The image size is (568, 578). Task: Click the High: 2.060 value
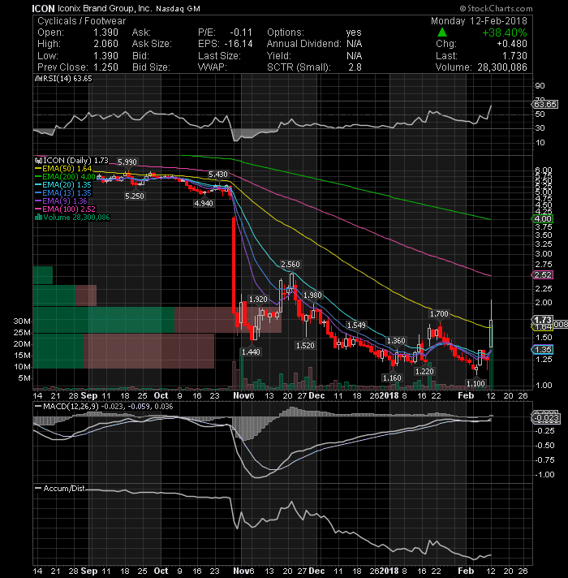click(78, 44)
